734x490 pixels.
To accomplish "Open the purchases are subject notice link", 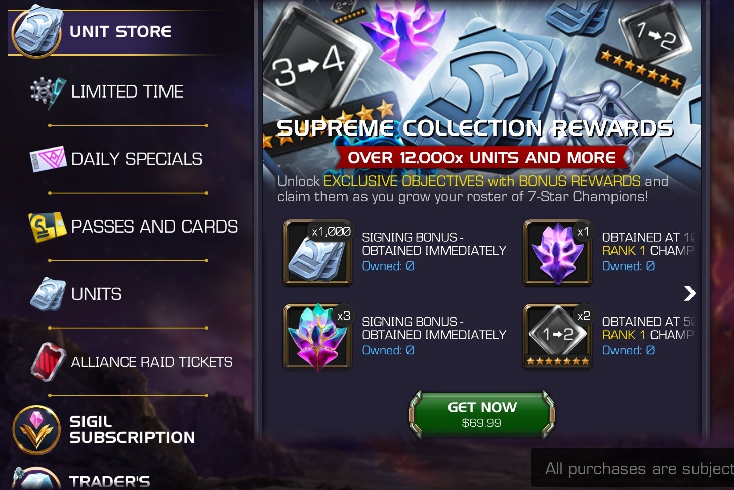I will [x=639, y=469].
